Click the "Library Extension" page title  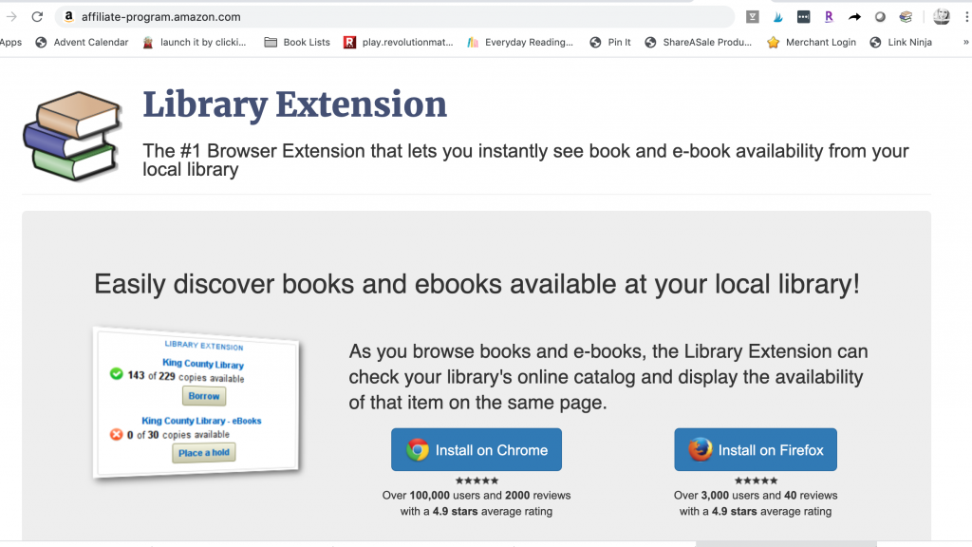click(295, 104)
